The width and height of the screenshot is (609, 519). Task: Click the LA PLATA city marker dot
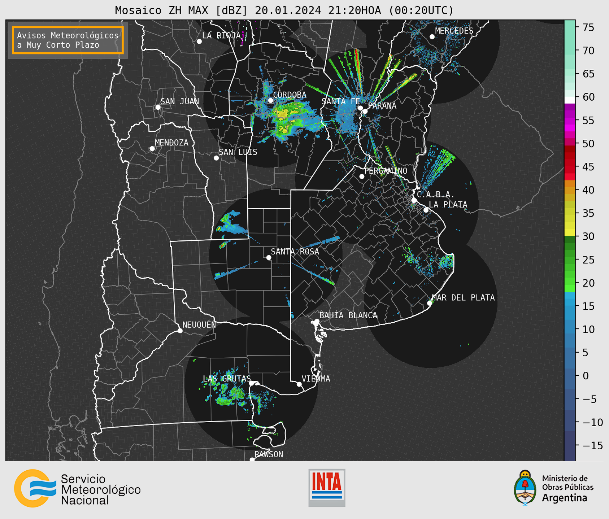point(426,210)
